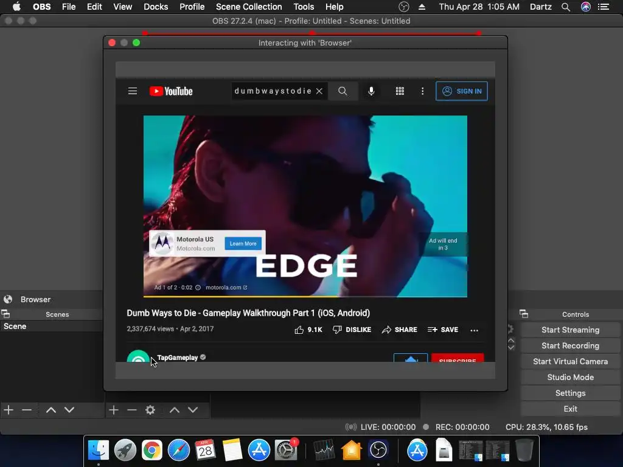Open the YouTube hamburger guide menu
This screenshot has width=623, height=467.
(x=132, y=91)
